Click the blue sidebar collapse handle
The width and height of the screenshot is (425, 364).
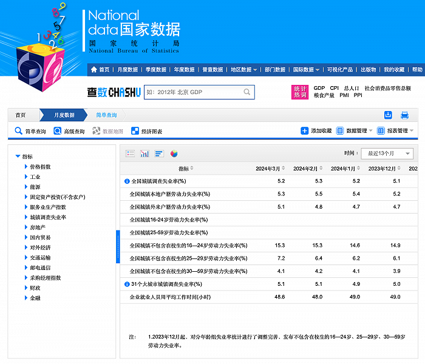click(118, 246)
